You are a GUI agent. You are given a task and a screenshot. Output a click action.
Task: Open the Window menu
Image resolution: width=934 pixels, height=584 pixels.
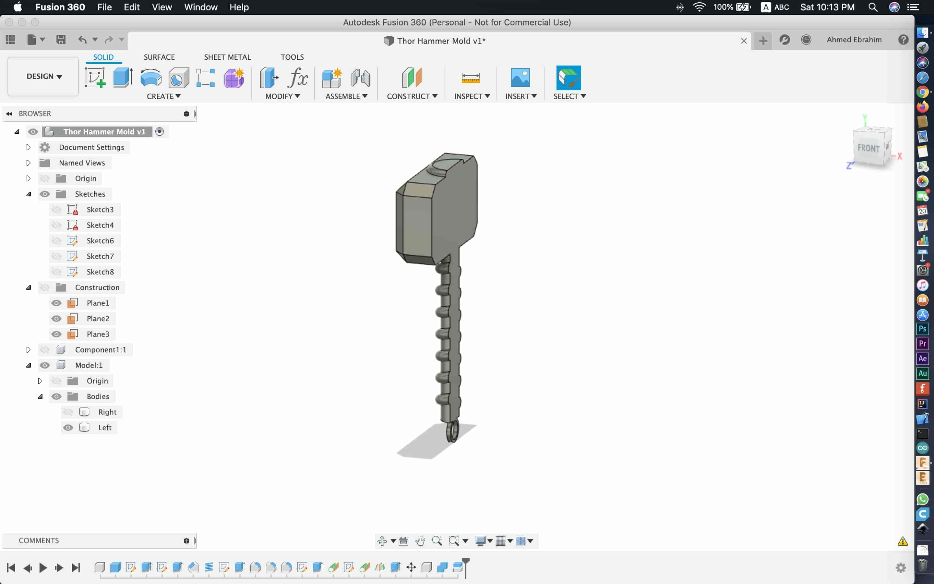(201, 7)
